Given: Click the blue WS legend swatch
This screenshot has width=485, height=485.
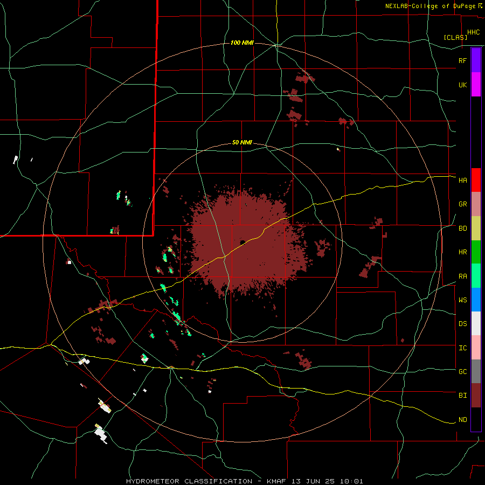Looking at the screenshot, I should tap(476, 300).
